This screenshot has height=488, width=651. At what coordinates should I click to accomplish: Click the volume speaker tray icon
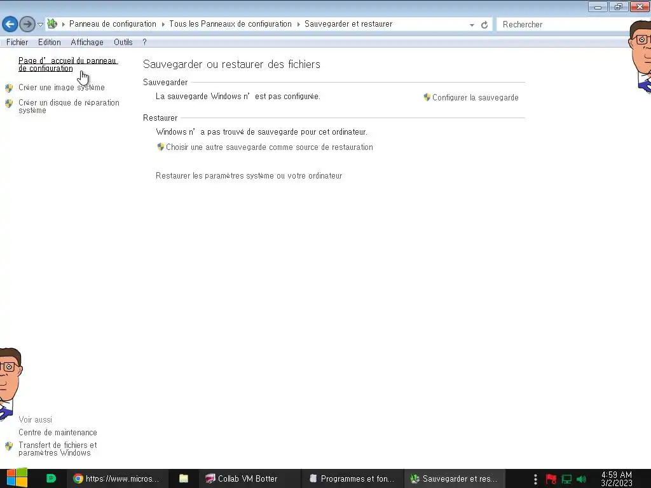pyautogui.click(x=581, y=479)
